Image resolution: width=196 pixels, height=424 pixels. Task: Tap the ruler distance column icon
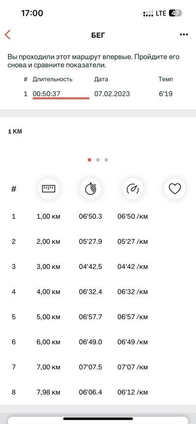pyautogui.click(x=49, y=189)
